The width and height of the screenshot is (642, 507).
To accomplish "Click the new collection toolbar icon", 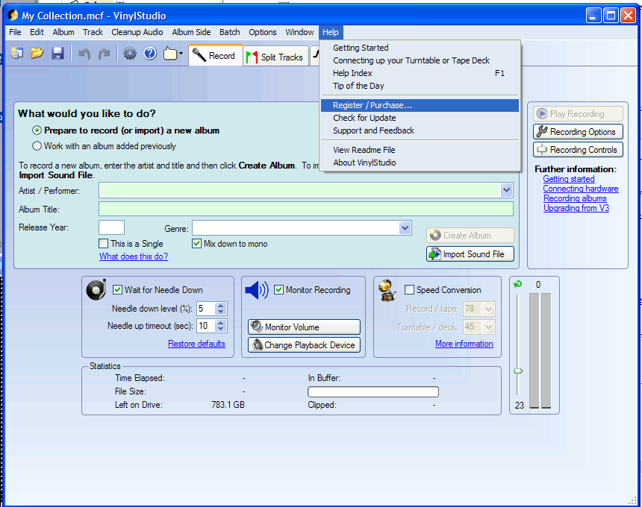I will 17,54.
